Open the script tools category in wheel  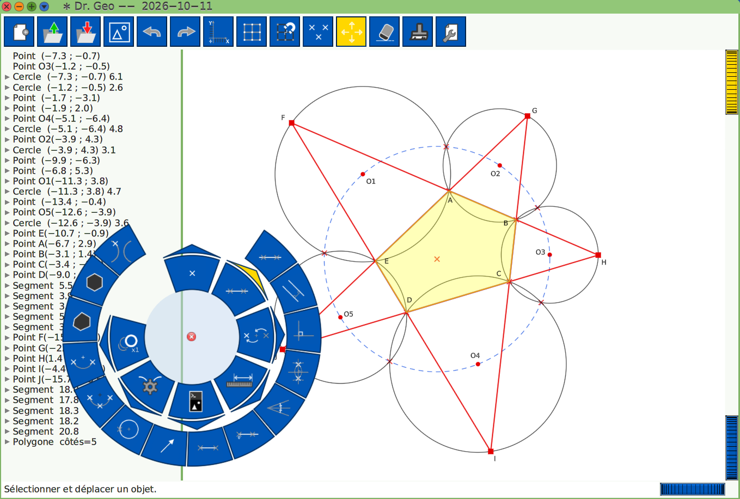click(x=196, y=402)
